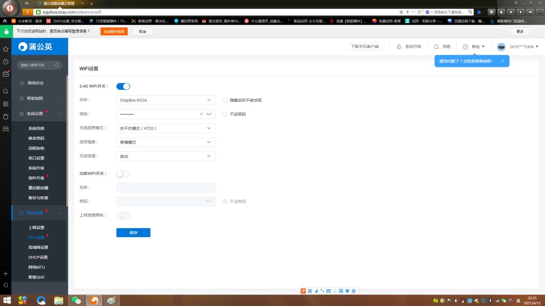Click the gamepad icon in the browser toolbar
This screenshot has width=545, height=306.
click(530, 12)
